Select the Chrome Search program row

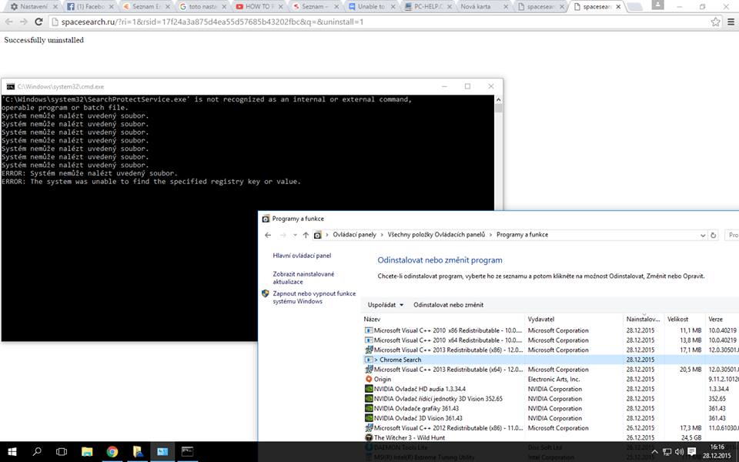(x=550, y=360)
